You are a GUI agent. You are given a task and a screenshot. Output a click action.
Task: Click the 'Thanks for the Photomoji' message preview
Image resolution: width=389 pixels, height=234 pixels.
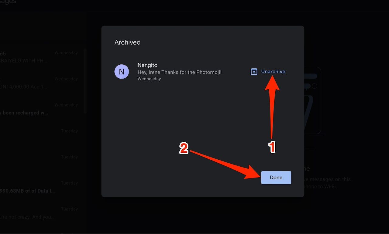pyautogui.click(x=179, y=73)
